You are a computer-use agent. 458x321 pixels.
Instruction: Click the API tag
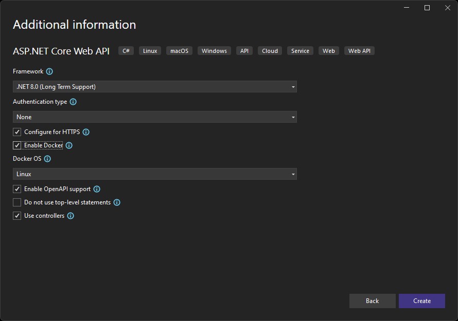pyautogui.click(x=244, y=51)
